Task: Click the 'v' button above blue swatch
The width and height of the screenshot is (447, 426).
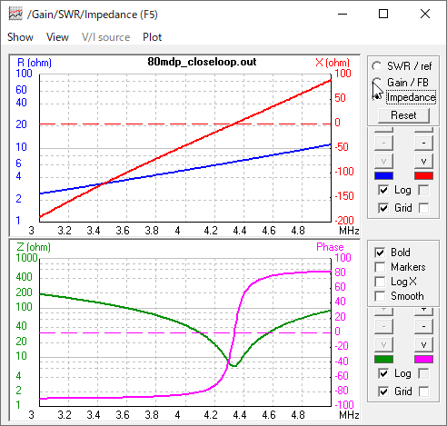Action: 383,161
